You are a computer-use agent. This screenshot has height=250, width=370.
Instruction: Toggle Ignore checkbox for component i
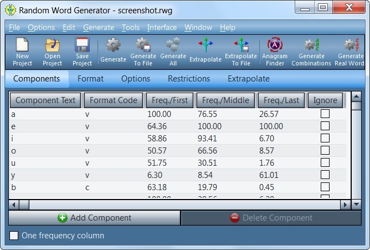pyautogui.click(x=325, y=138)
